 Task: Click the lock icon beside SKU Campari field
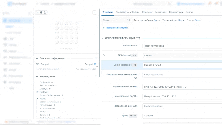pos(104,55)
